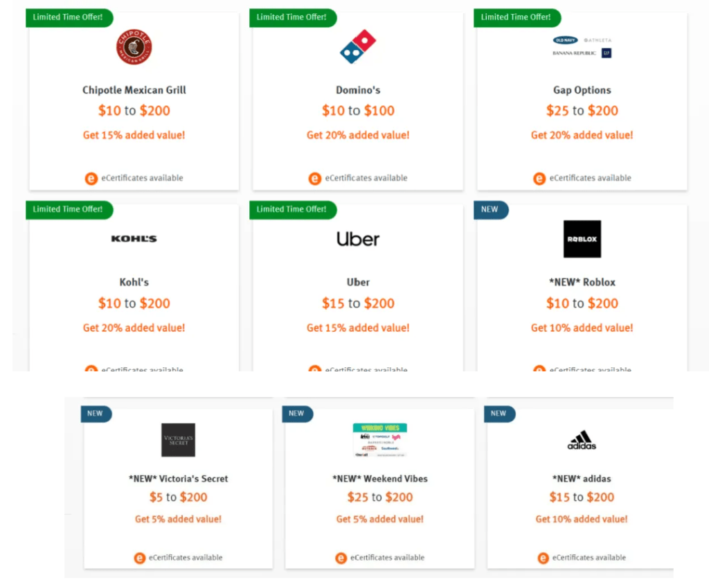Open the Chipotle Mexican Grill title link
The image size is (709, 582).
[134, 90]
